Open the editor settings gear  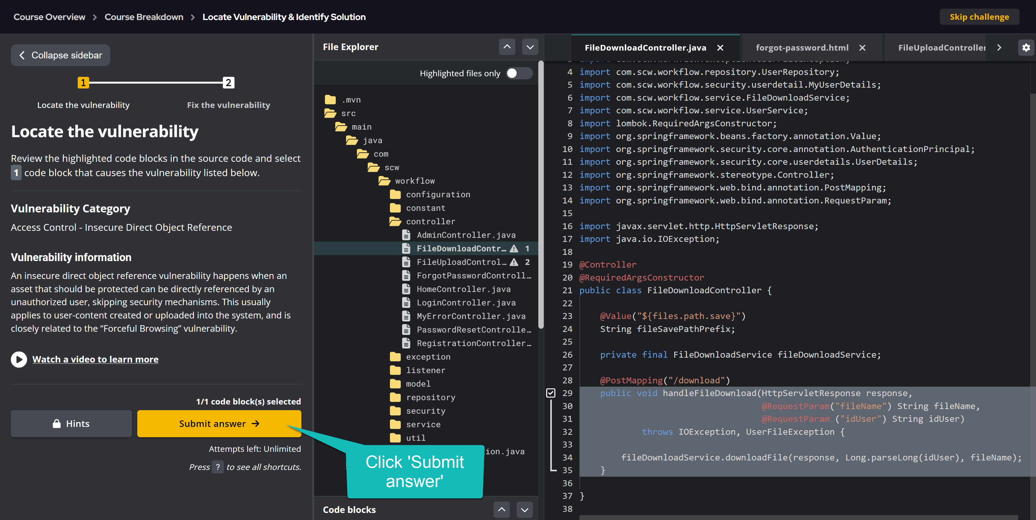(x=1026, y=47)
